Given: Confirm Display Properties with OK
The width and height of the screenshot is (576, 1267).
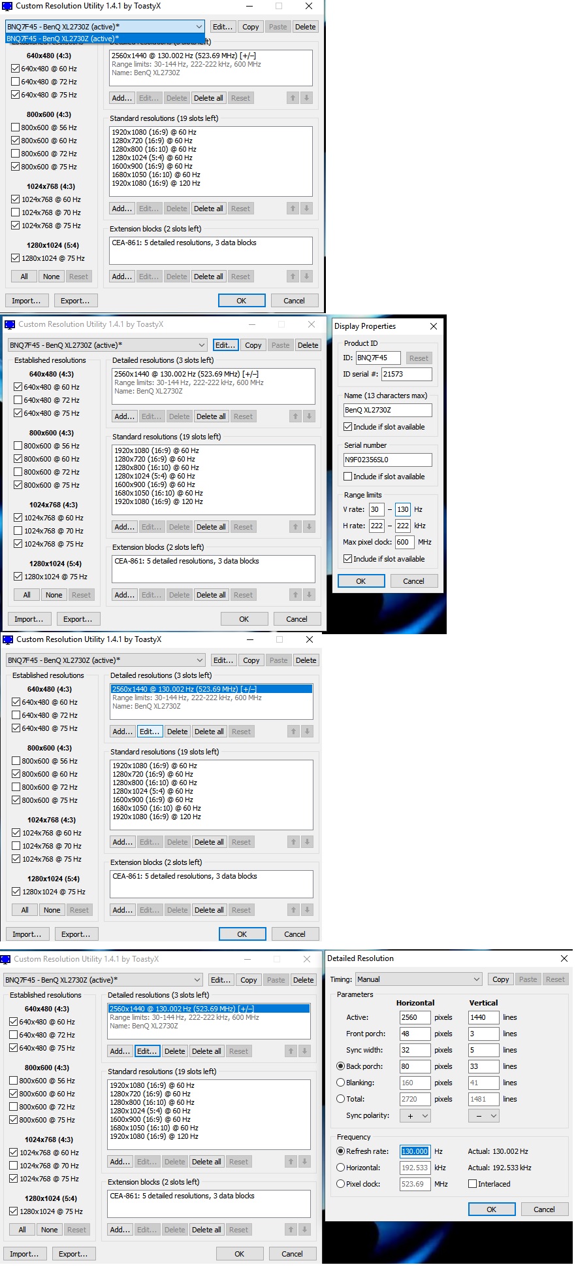Looking at the screenshot, I should coord(360,581).
